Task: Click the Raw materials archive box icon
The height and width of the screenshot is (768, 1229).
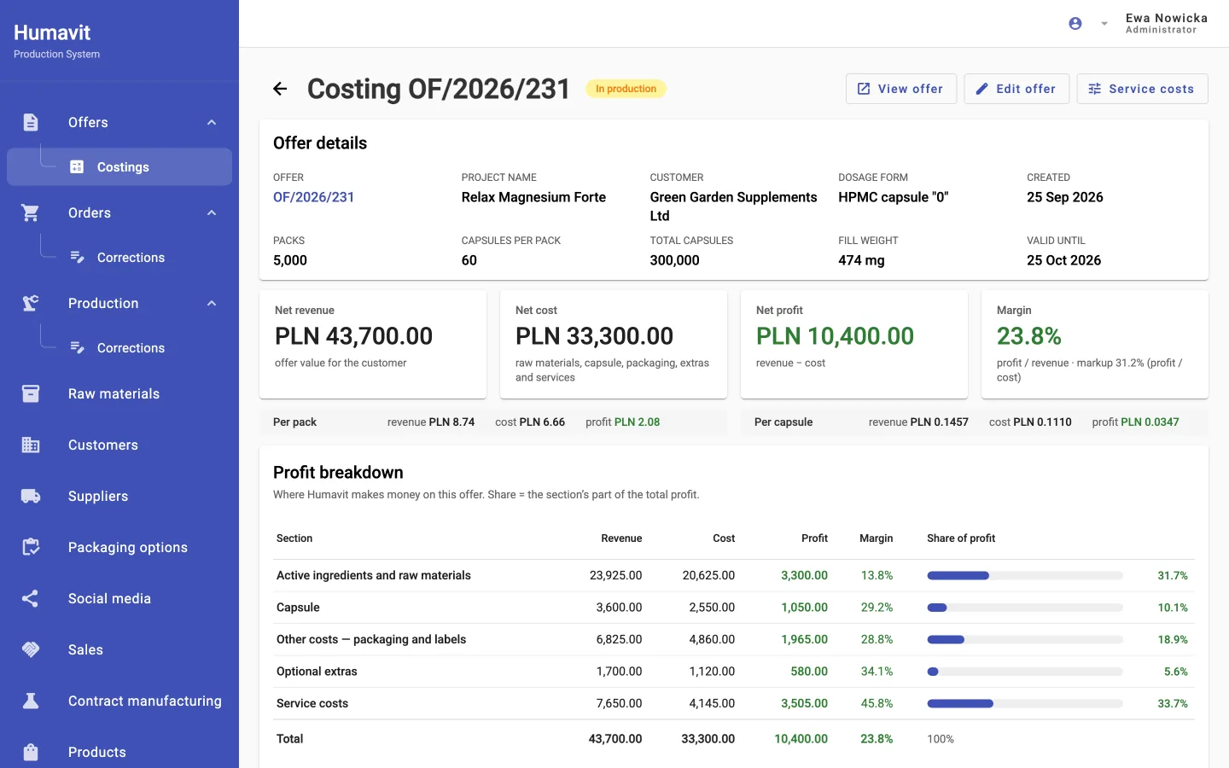Action: click(31, 393)
